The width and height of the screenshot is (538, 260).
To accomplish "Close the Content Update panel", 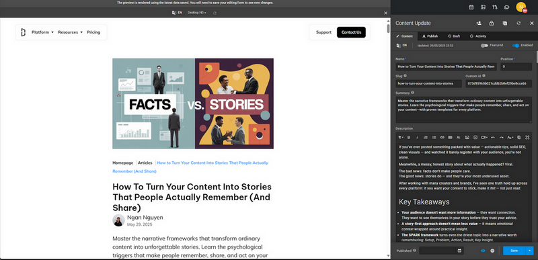I will point(531,24).
